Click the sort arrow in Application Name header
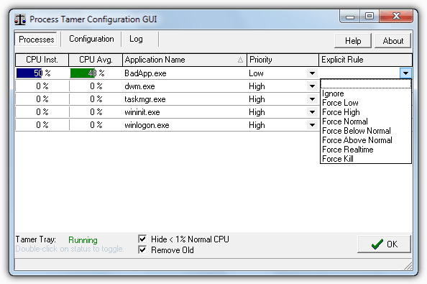The image size is (427, 284). pyautogui.click(x=240, y=60)
